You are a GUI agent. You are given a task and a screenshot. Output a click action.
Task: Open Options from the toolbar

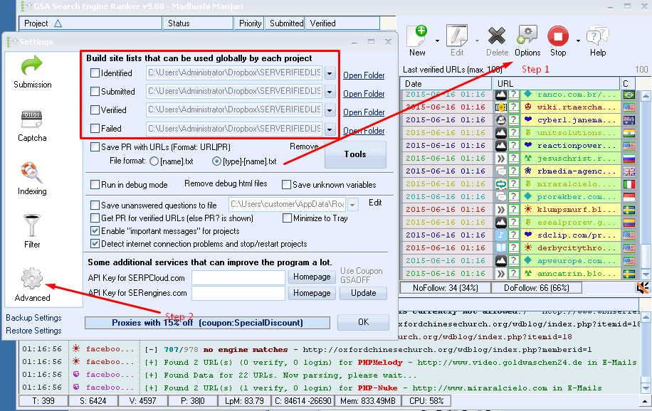527,36
